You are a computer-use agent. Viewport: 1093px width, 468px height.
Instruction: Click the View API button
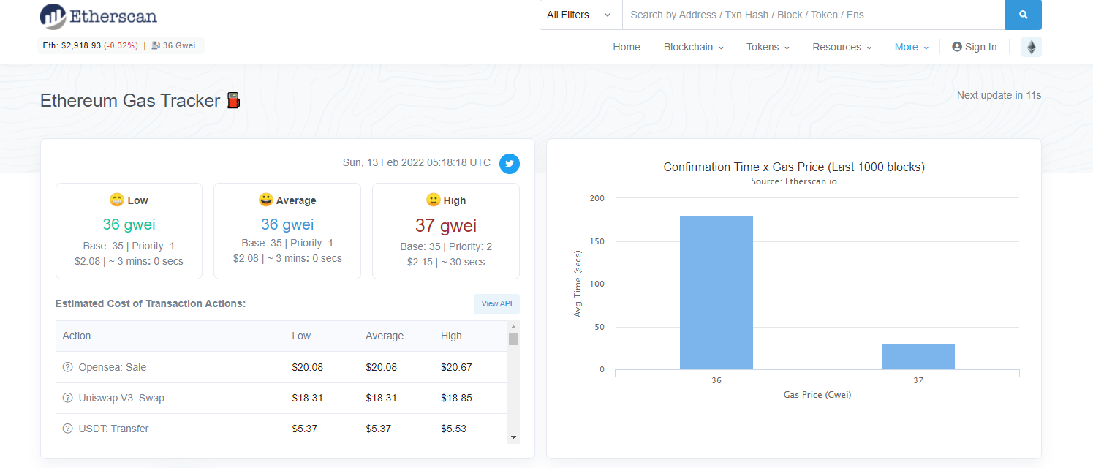pyautogui.click(x=496, y=303)
